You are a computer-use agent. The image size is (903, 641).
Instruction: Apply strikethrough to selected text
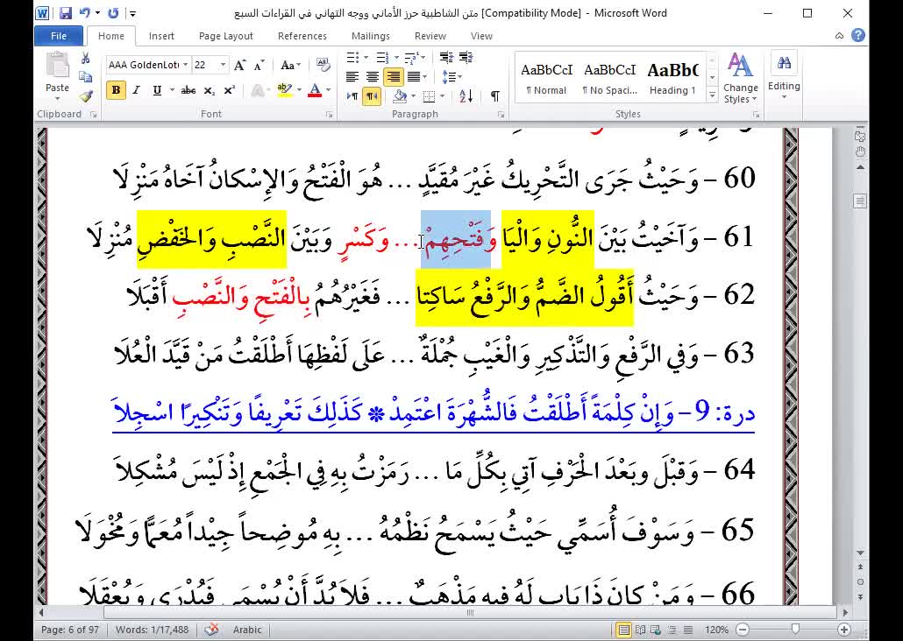click(x=188, y=90)
